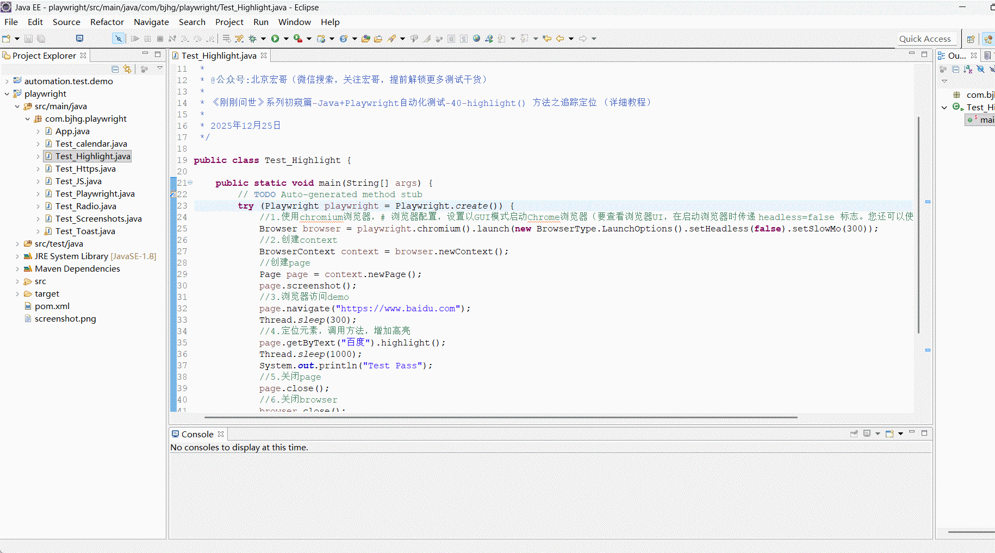
Task: Open the Open Console dropdown arrow
Action: pos(900,433)
